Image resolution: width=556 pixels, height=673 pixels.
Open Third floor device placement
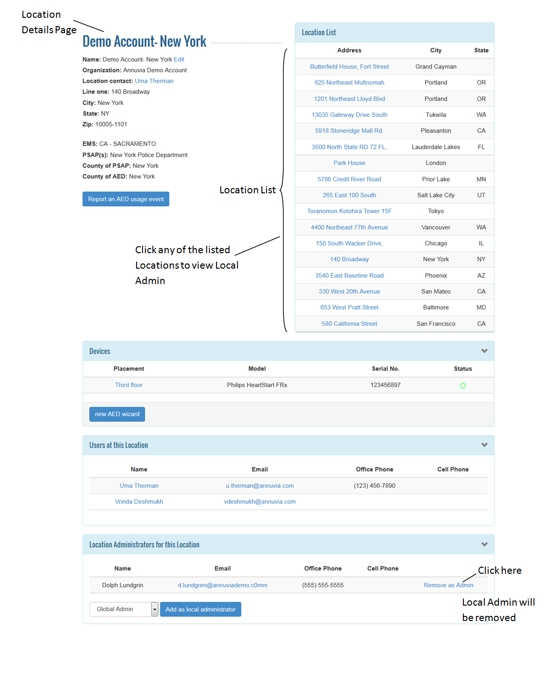pyautogui.click(x=129, y=385)
